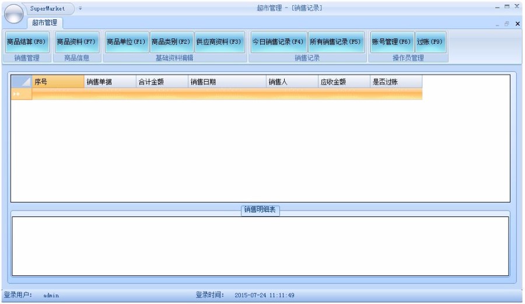The height and width of the screenshot is (304, 525).
Task: Click 商品单位 (F1) button
Action: click(x=127, y=42)
